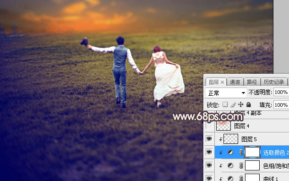Screen dimensions: 289x181
Task: Click the 曲线 1 mask link icon
Action: [x=241, y=178]
